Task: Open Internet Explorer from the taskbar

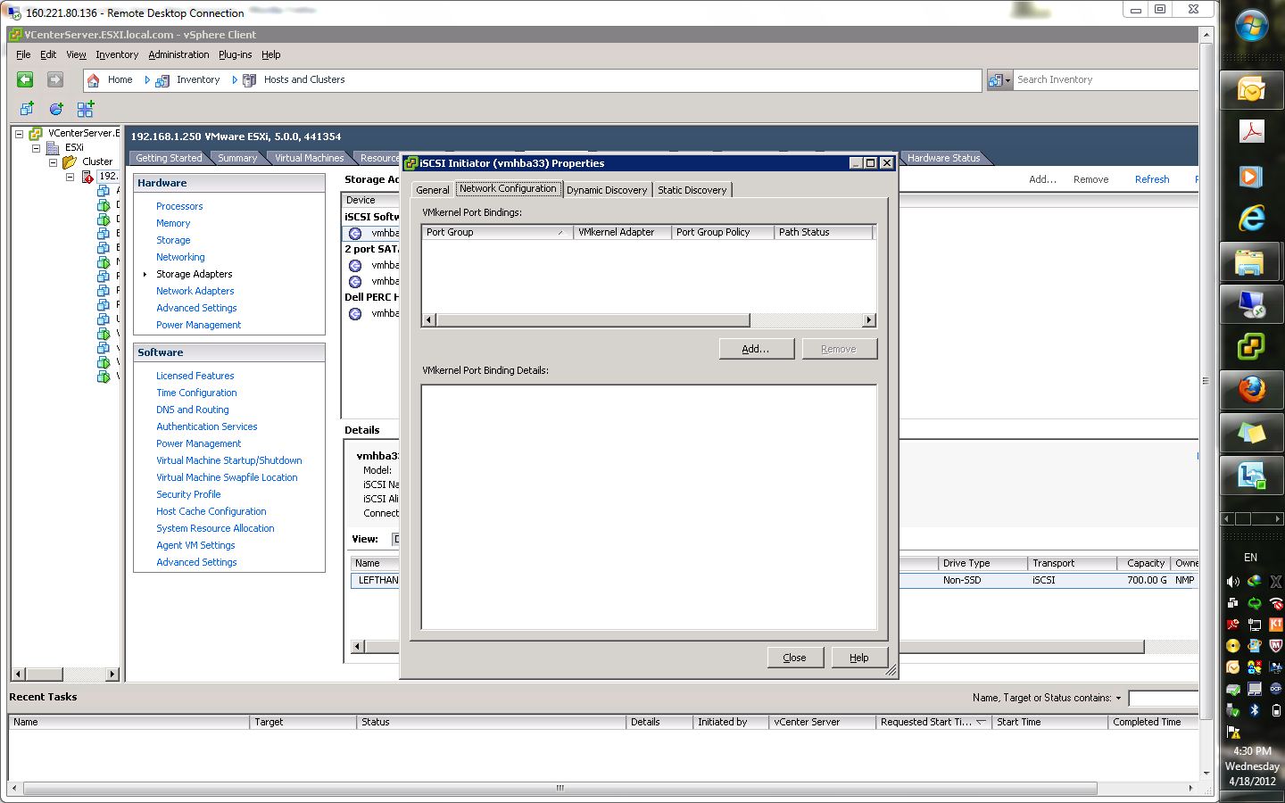Action: pos(1251,219)
